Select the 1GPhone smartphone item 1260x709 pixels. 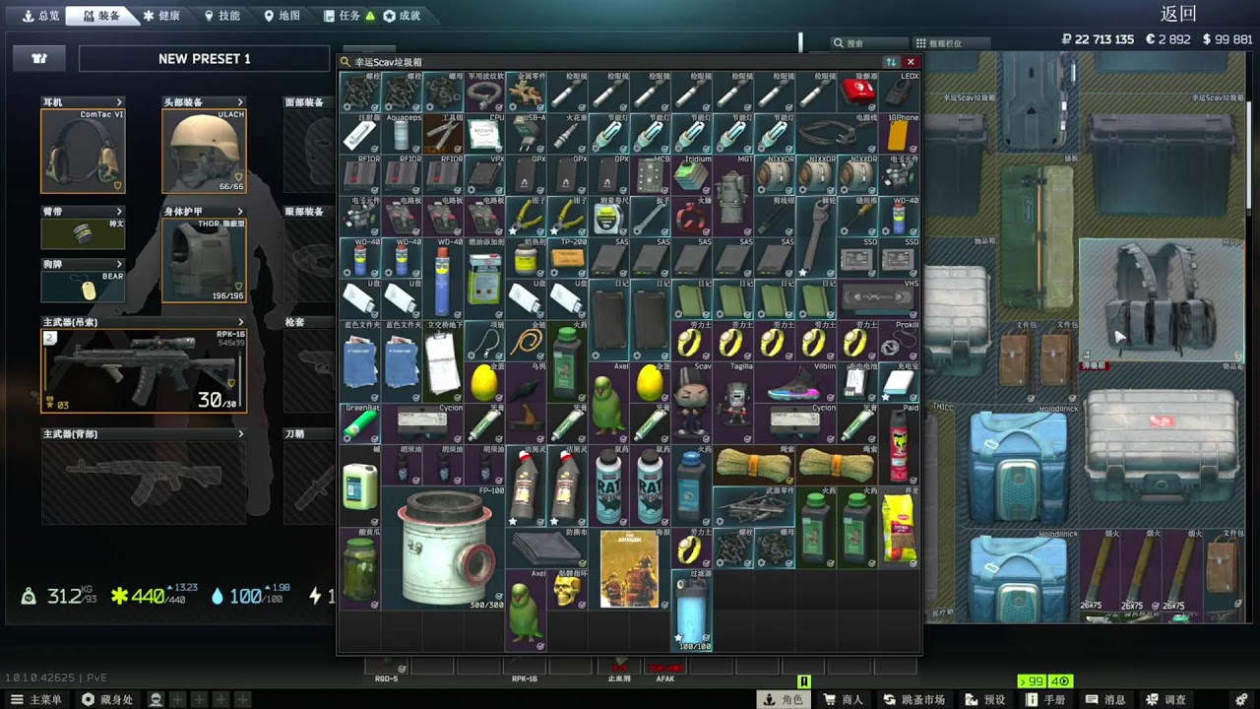[x=900, y=133]
